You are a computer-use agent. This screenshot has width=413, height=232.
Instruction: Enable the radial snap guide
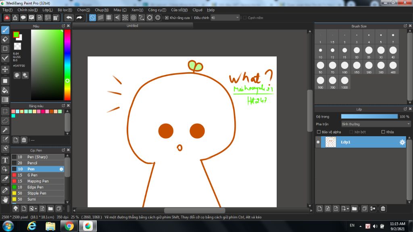(125, 18)
